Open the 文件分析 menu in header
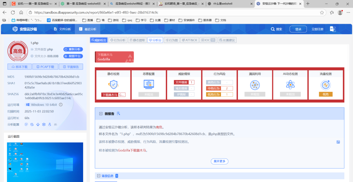This screenshot has height=182, width=353. point(62,29)
